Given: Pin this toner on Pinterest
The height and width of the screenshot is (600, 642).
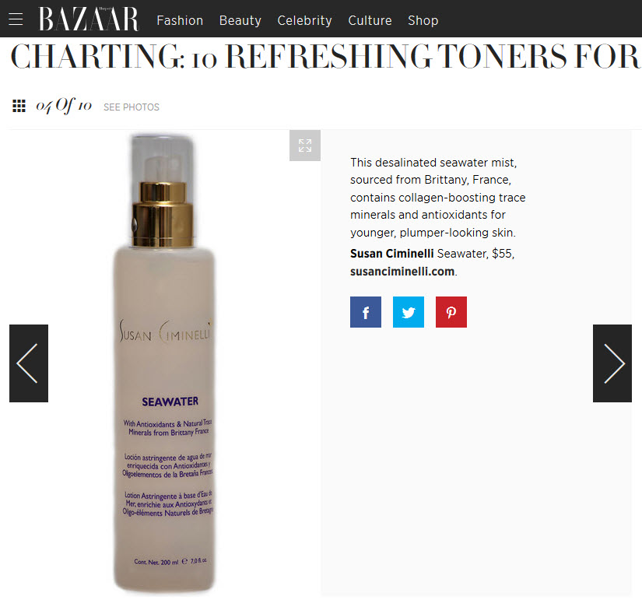Looking at the screenshot, I should (451, 312).
